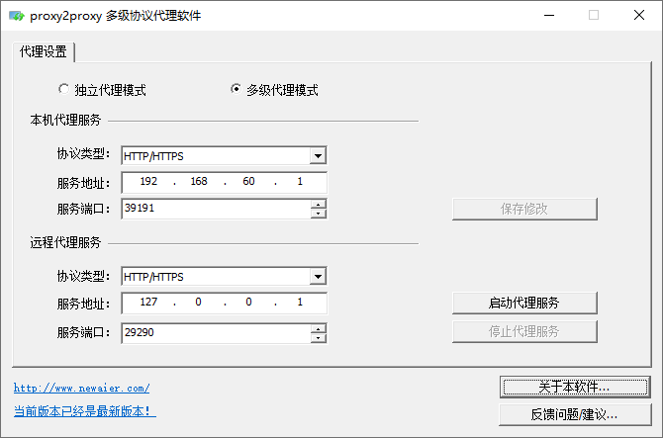Select 独立代理模式 radio button

pos(65,89)
